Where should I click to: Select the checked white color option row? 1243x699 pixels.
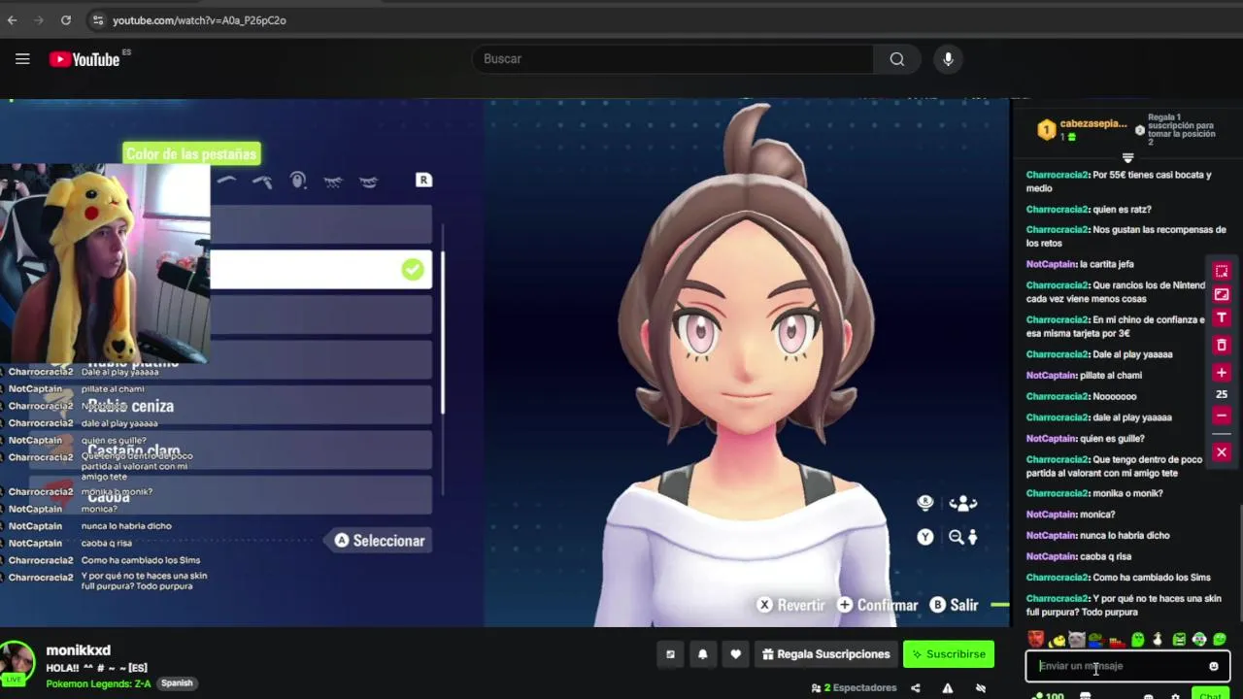(321, 270)
